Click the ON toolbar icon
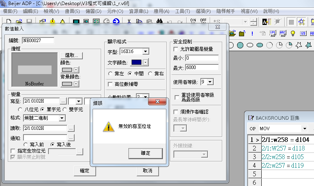The image size is (314, 186). pos(193,21)
